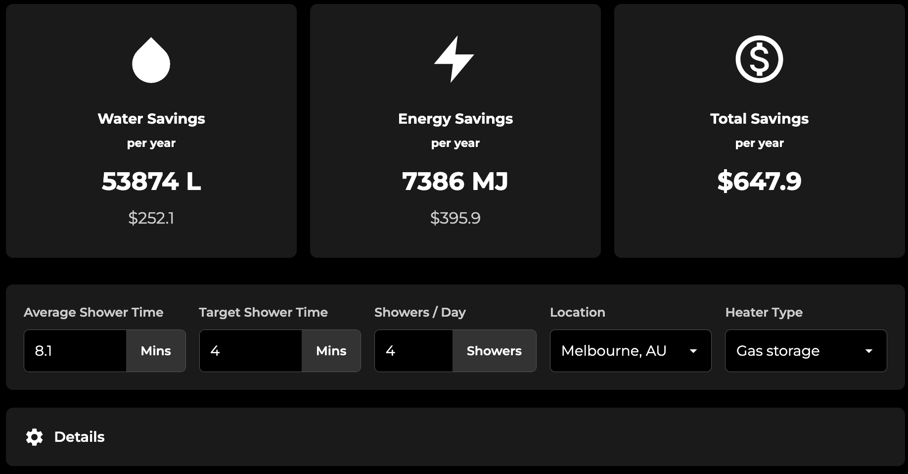Click the gear icon next to Details

click(x=34, y=437)
